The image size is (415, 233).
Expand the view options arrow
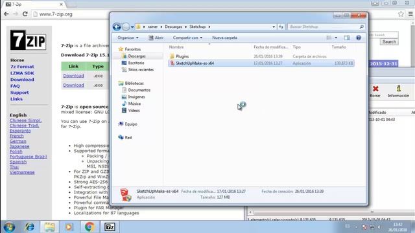(x=336, y=38)
